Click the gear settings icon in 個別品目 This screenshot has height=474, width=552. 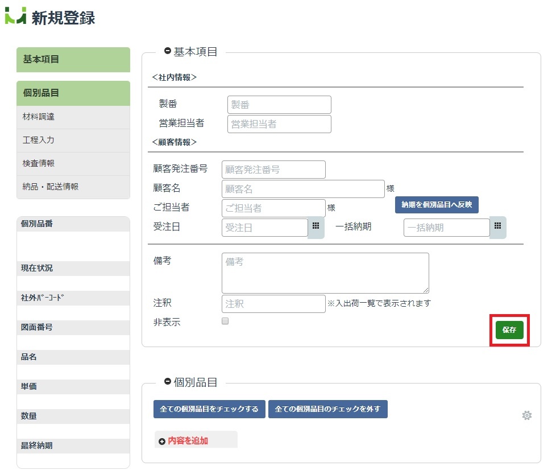526,415
